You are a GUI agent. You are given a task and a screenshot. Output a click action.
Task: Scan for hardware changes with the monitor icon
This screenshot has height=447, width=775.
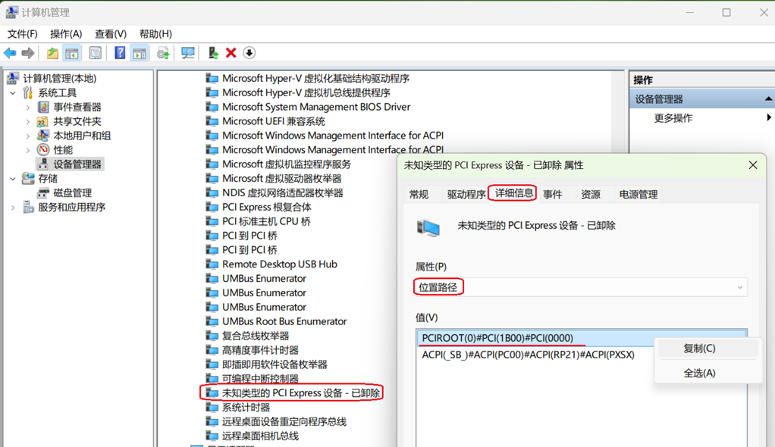pos(188,52)
